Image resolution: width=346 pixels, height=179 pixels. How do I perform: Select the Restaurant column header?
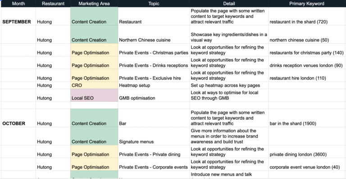[x=53, y=4]
